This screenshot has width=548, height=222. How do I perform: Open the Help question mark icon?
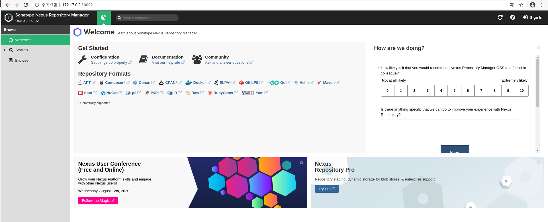pyautogui.click(x=513, y=17)
